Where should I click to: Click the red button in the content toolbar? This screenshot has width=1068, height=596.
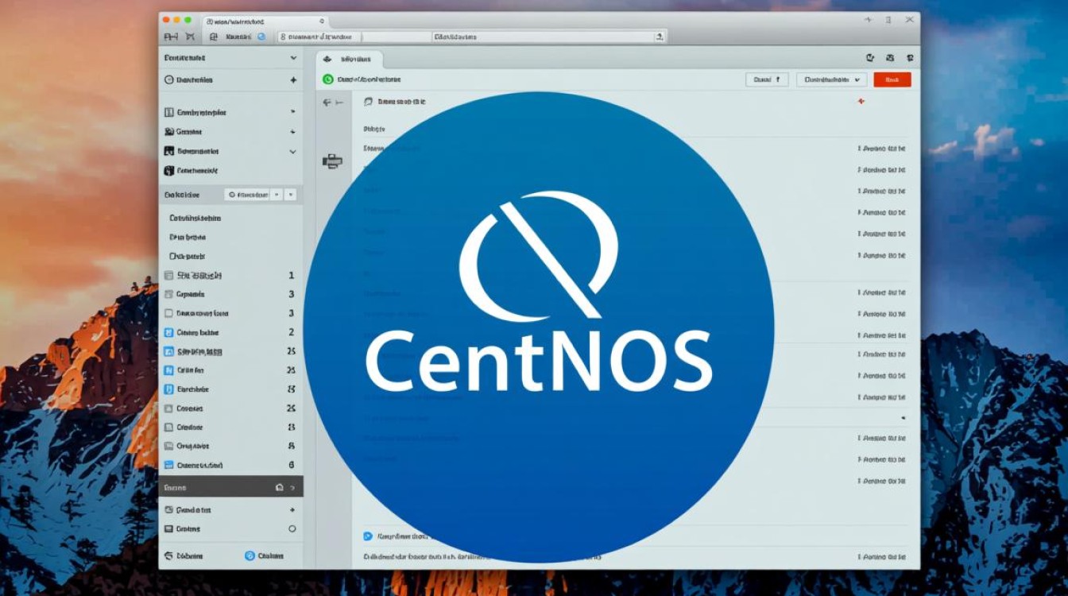892,79
